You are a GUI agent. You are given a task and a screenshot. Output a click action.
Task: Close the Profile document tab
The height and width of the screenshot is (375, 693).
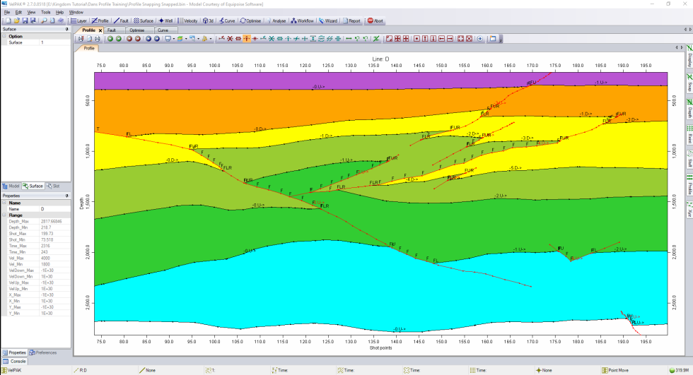click(x=100, y=30)
